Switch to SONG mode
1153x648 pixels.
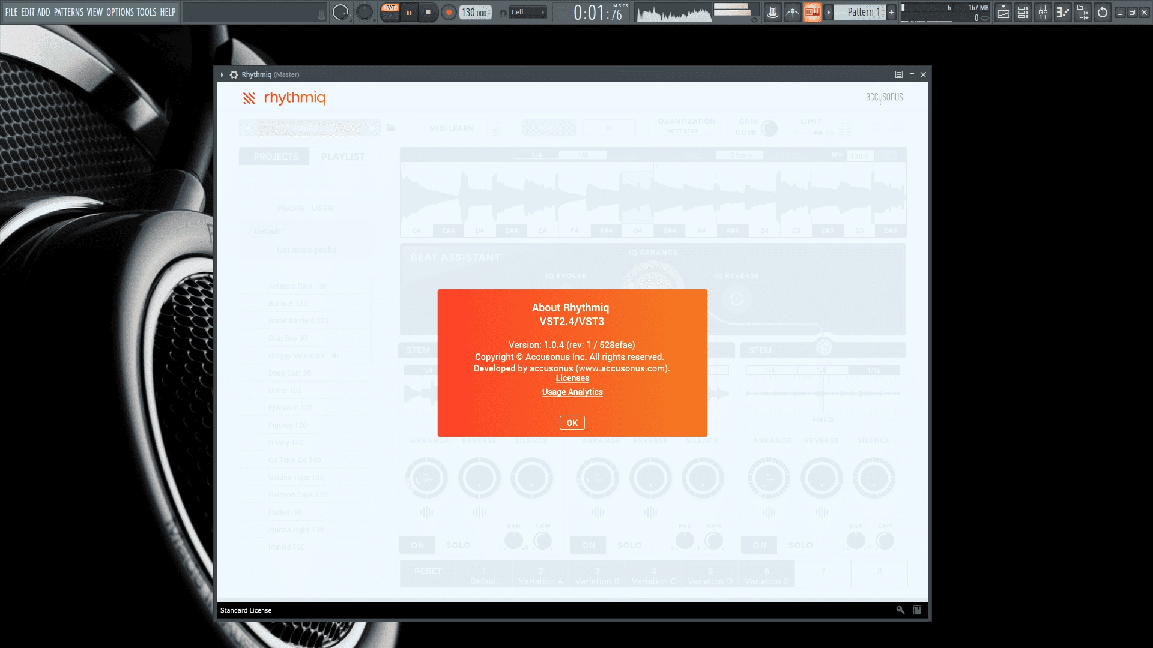click(x=390, y=17)
